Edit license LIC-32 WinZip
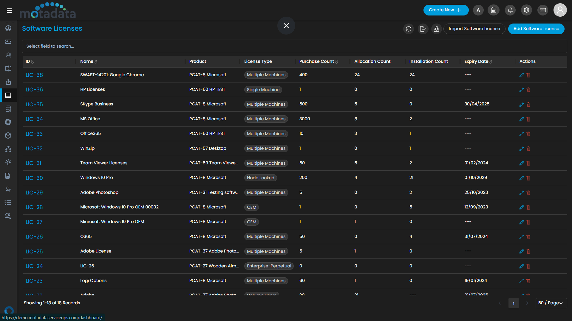 pos(522,149)
